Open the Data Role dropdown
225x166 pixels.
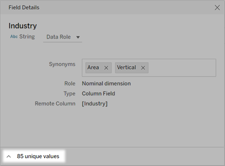tap(63, 37)
